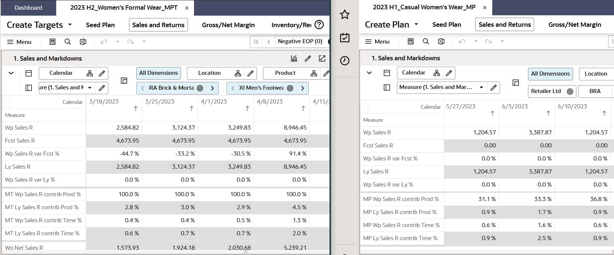This screenshot has height=255, width=614.
Task: Click the pencil next to Location in left window
Action: [x=250, y=73]
